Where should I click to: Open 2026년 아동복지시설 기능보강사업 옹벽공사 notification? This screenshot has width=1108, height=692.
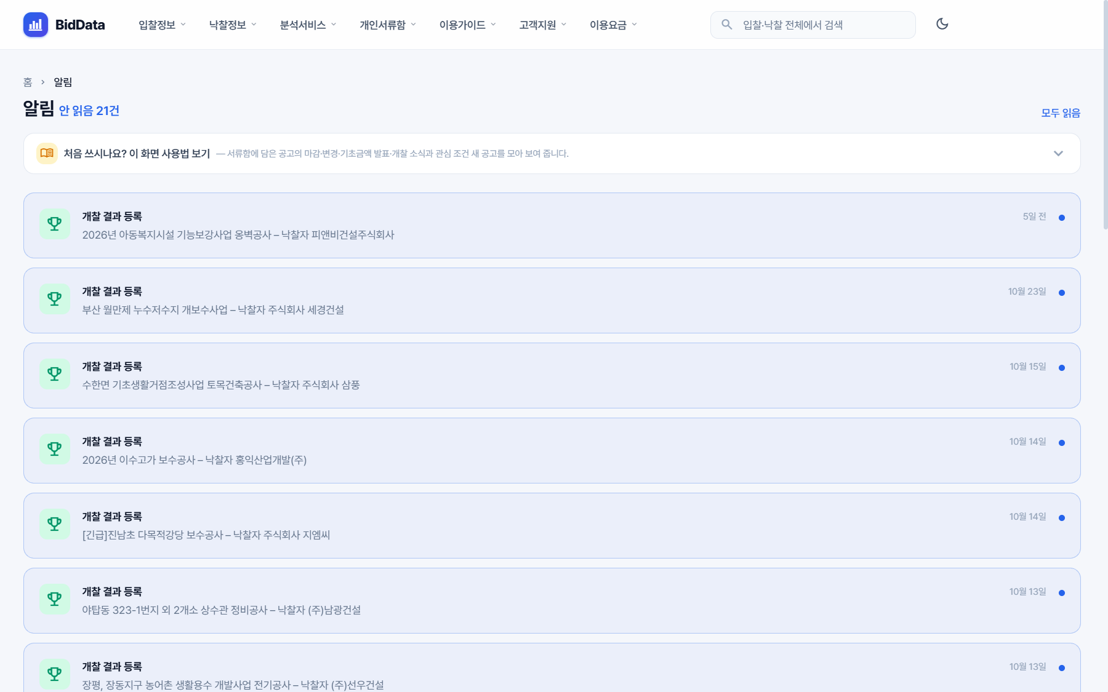[x=552, y=225]
